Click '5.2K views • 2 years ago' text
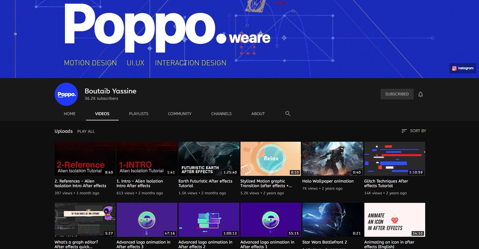The image size is (479, 249). 262,193
